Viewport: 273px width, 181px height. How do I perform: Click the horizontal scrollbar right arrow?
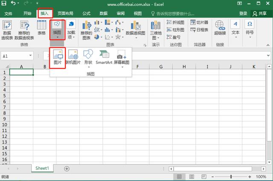click(x=264, y=169)
